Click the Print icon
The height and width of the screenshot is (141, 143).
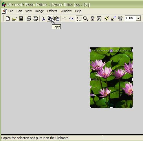tap(29, 18)
